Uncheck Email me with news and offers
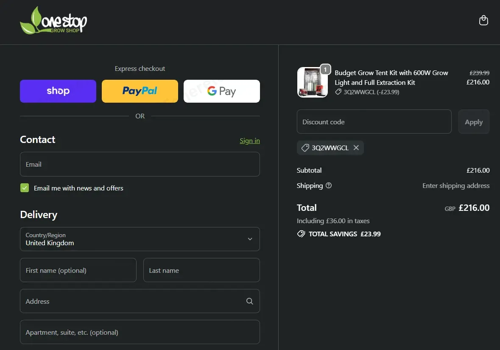This screenshot has height=350, width=500. 25,188
